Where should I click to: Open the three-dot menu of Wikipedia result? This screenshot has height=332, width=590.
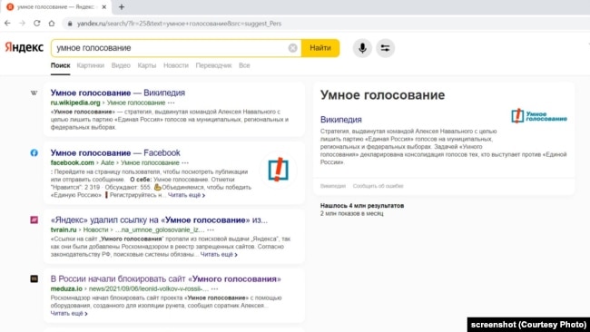coord(172,103)
